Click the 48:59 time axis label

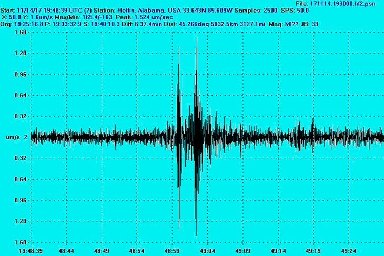coord(172,251)
